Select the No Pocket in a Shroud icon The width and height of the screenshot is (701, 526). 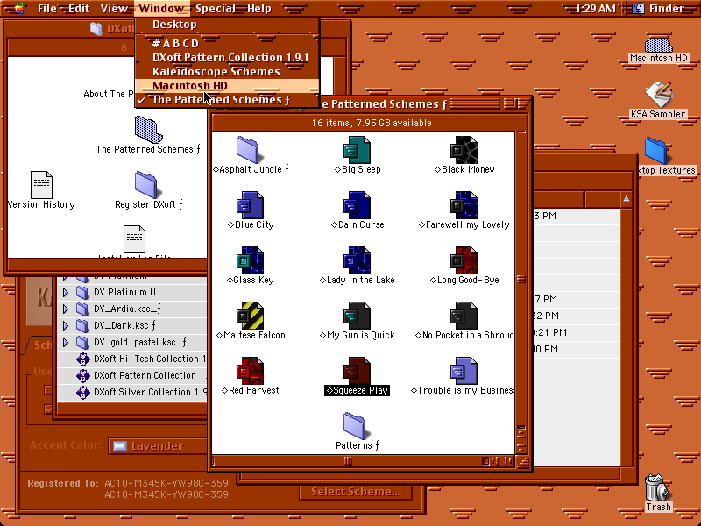464,316
